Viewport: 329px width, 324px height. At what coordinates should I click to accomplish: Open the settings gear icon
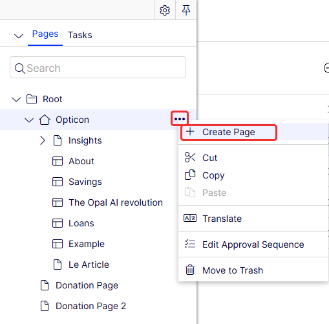pos(165,10)
